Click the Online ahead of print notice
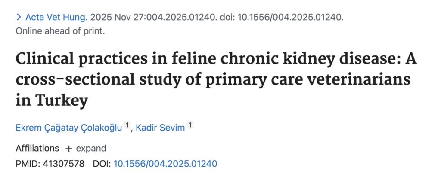This screenshot has height=186, width=441. 60,30
